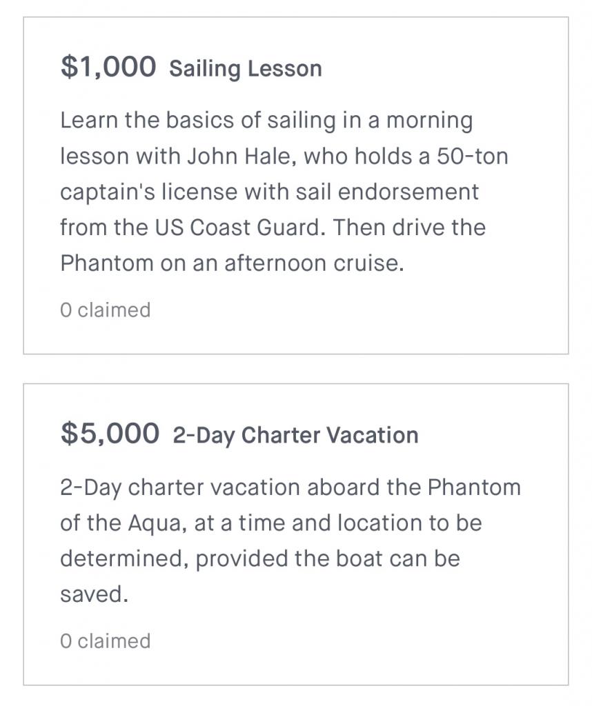Viewport: 592px width, 706px height.
Task: Click 'determined, provided the boat' line
Action: (x=260, y=559)
